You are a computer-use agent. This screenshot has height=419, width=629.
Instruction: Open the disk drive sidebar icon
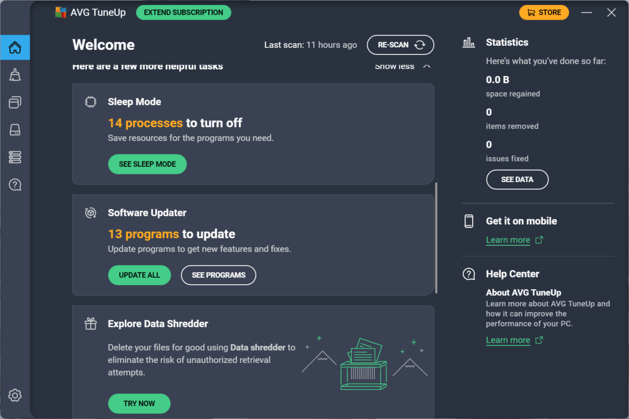[x=15, y=130]
